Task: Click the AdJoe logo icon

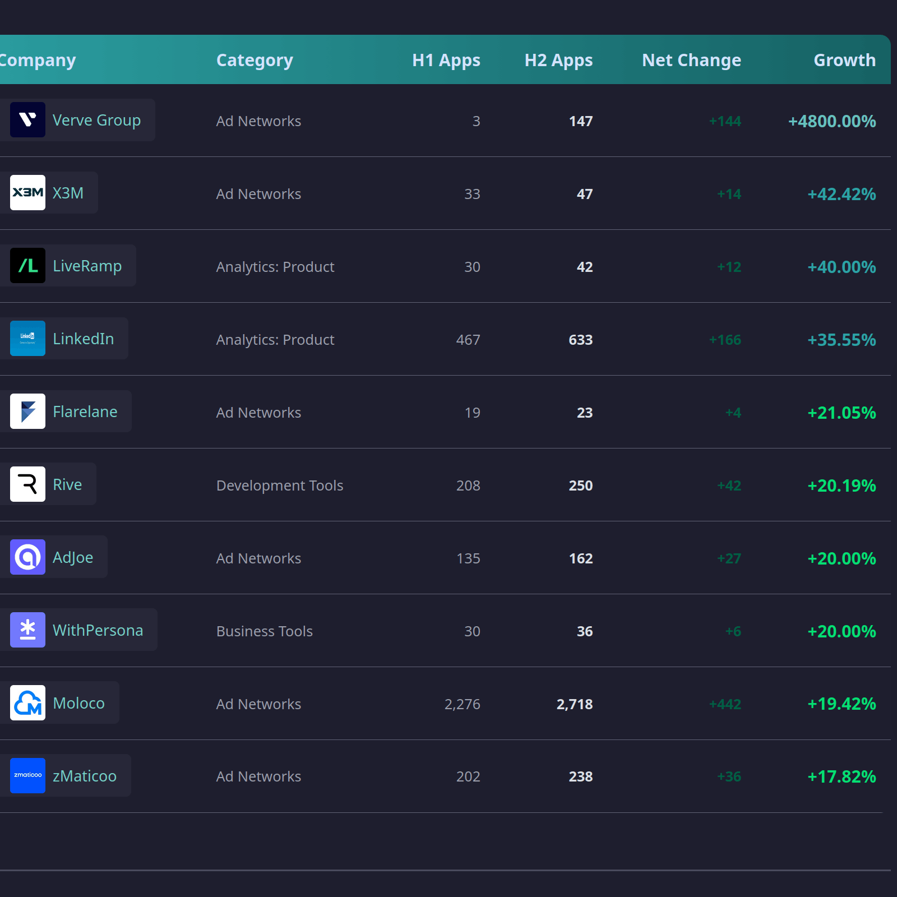Action: pos(27,557)
